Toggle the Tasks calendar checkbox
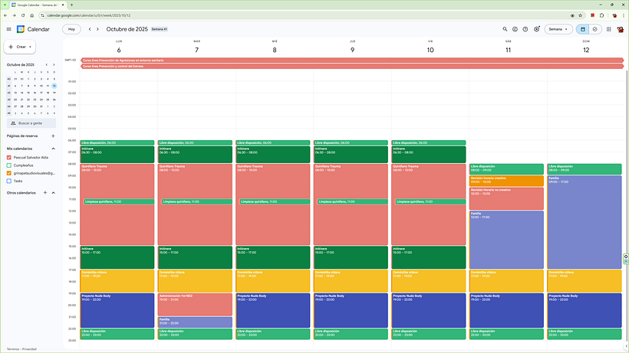This screenshot has width=629, height=353. (x=9, y=181)
